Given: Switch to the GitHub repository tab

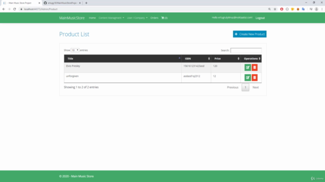Looking at the screenshot, I should click(x=62, y=3).
